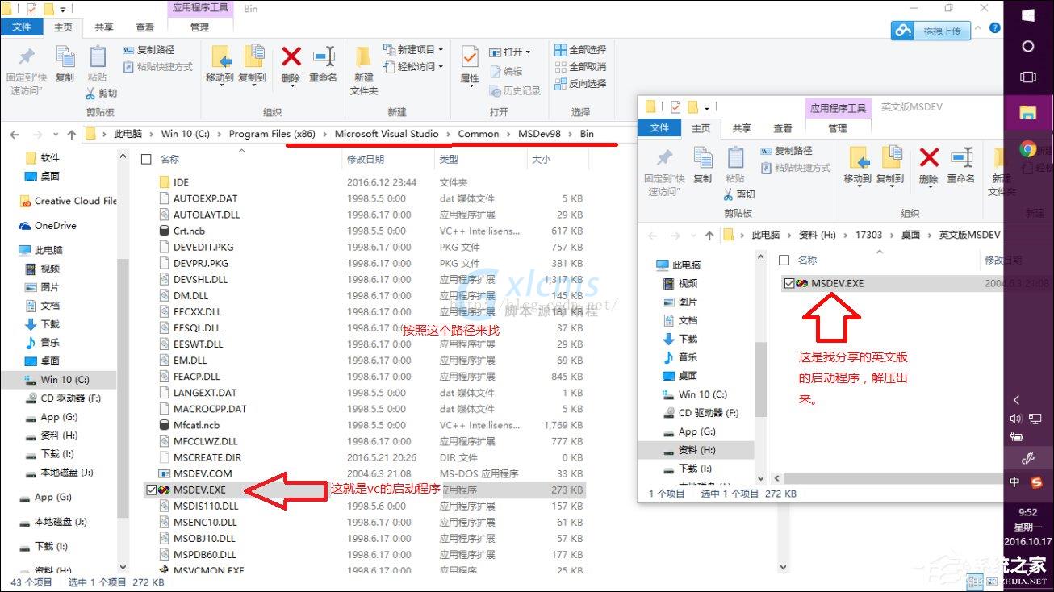Expand breadcrumb chevron after Win 10 (C:)
Image resolution: width=1054 pixels, height=592 pixels.
[220, 134]
